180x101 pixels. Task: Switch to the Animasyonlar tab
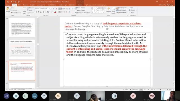pyautogui.click(x=41, y=5)
